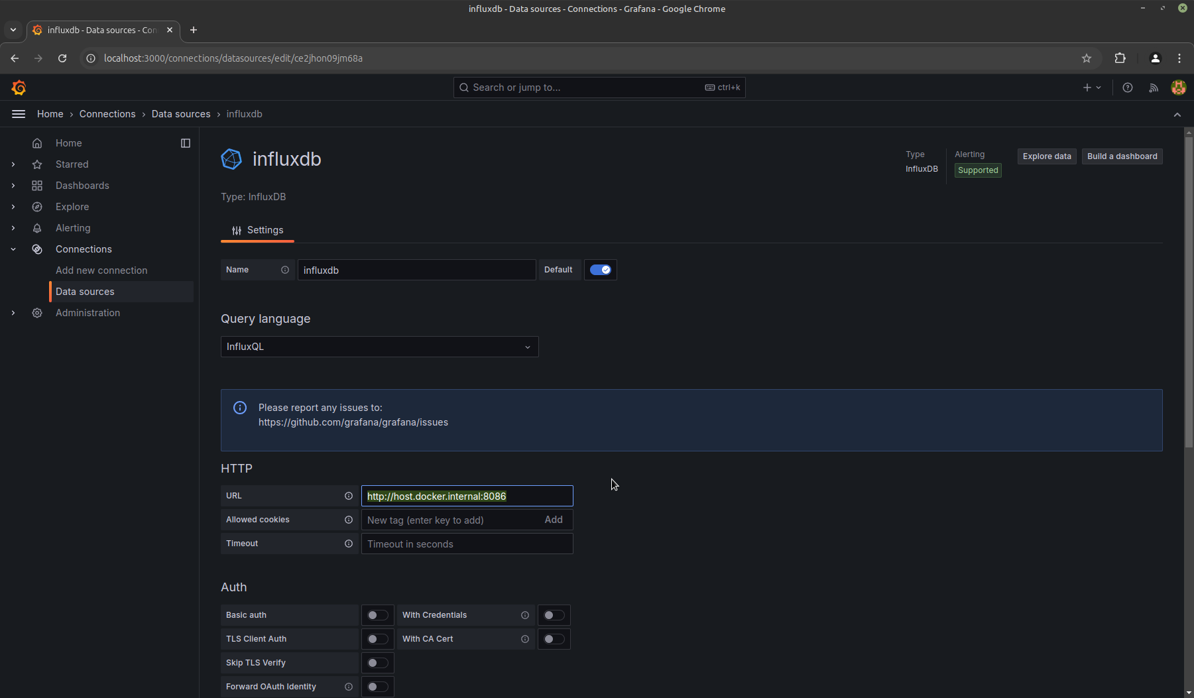Enable the TLS Client Auth switch
The height and width of the screenshot is (698, 1194).
pos(378,639)
